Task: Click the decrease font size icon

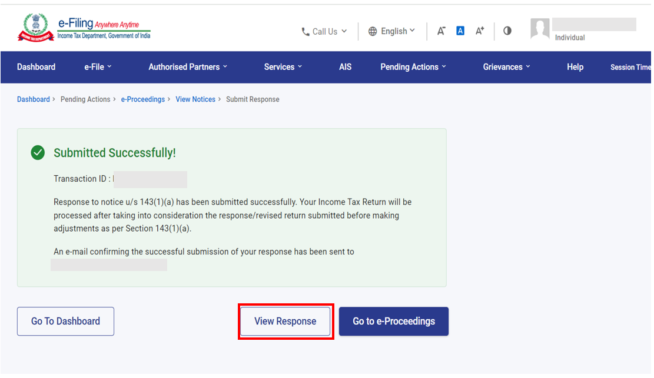Action: [441, 31]
